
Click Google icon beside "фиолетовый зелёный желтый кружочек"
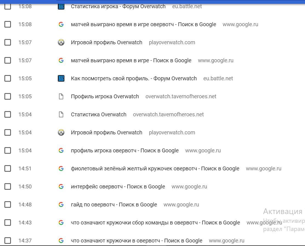(61, 168)
